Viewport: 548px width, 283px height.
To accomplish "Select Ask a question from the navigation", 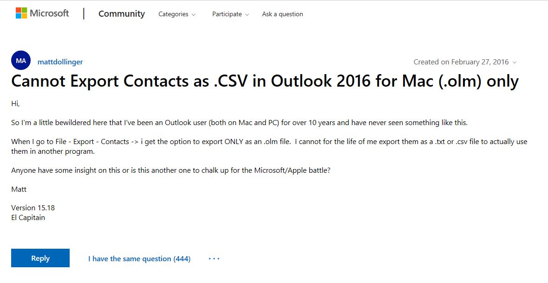I will pyautogui.click(x=282, y=14).
